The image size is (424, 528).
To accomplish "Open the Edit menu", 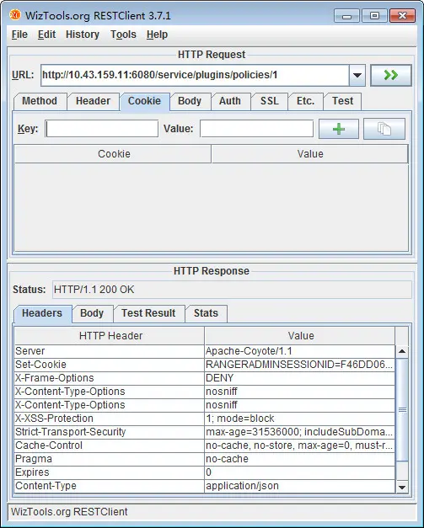I will coord(46,35).
